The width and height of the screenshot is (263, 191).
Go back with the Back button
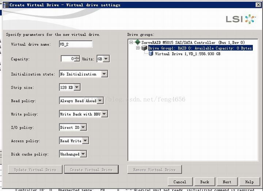(x=205, y=182)
